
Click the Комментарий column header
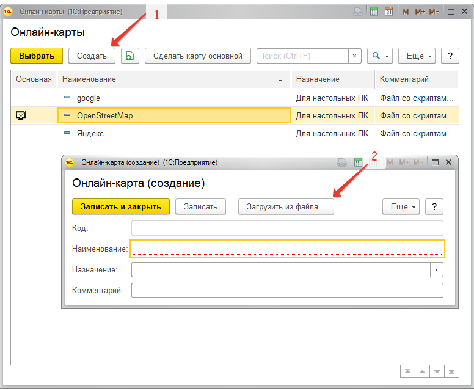point(417,79)
